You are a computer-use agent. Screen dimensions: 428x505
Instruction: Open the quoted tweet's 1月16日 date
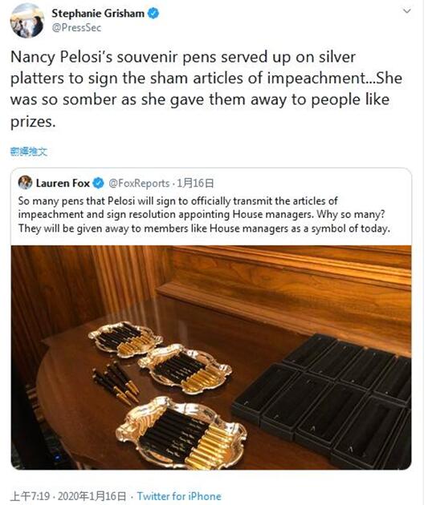[195, 184]
